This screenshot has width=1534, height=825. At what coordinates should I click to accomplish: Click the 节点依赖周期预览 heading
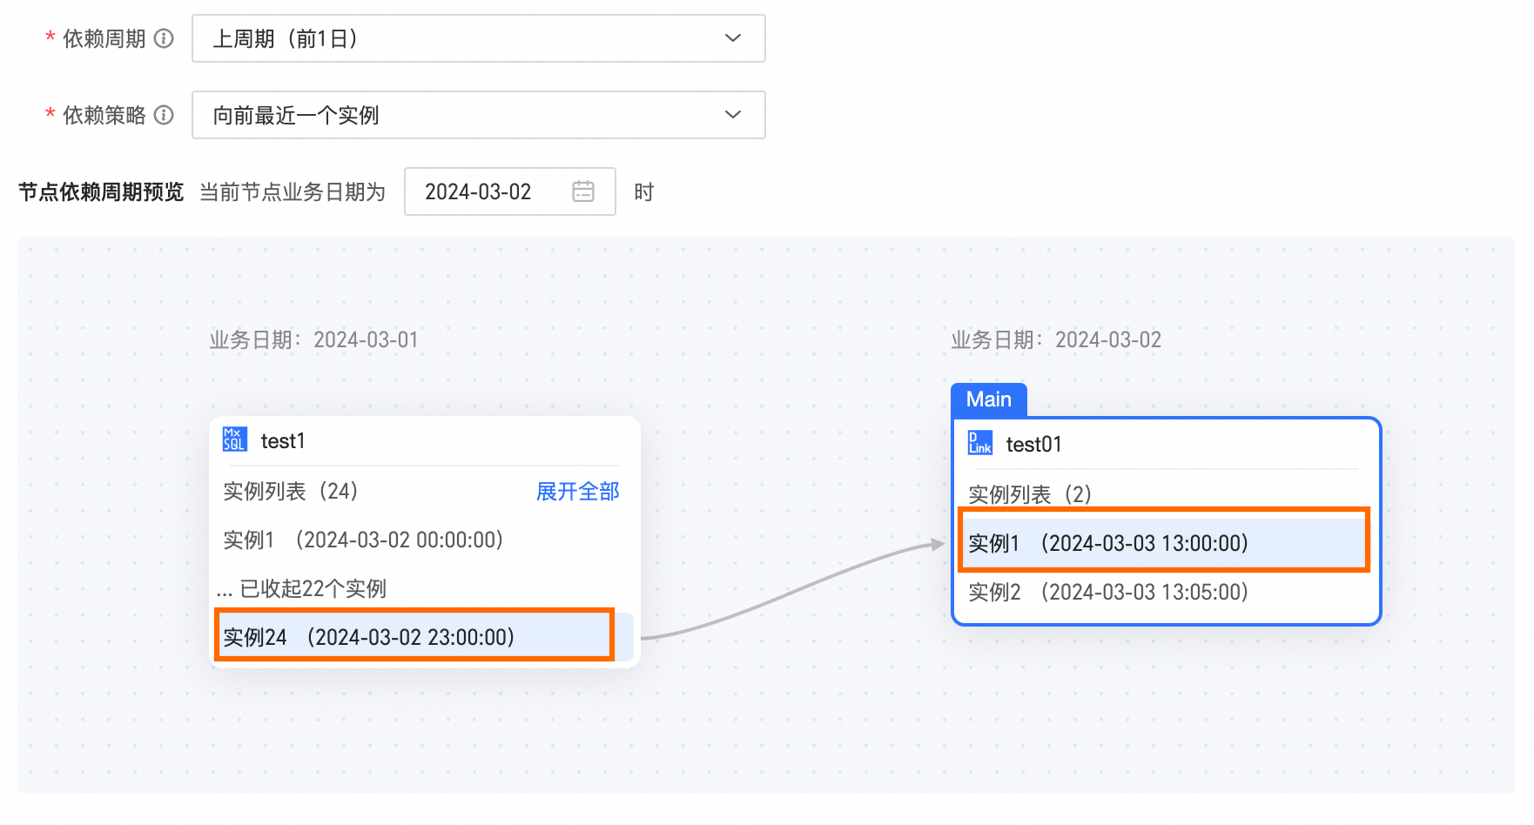tap(101, 191)
